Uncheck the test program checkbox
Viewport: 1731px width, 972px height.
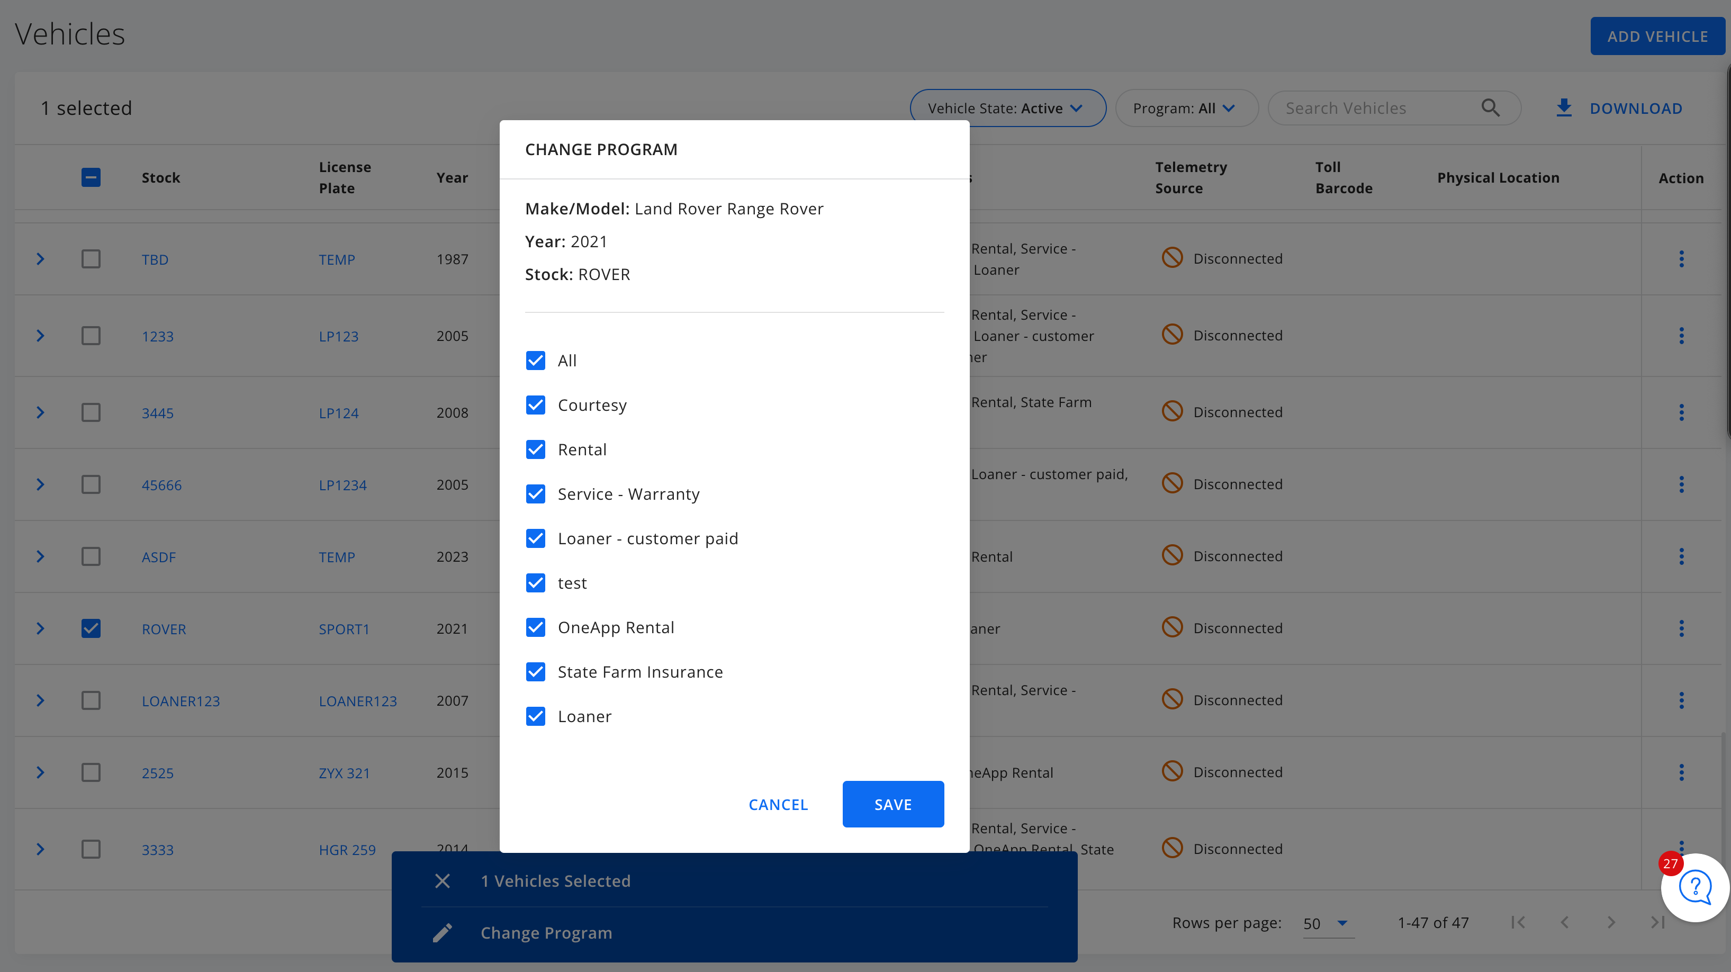[536, 583]
